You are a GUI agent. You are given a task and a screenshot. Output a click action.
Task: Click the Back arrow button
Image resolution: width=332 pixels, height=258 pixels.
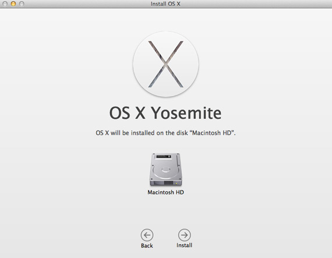147,235
